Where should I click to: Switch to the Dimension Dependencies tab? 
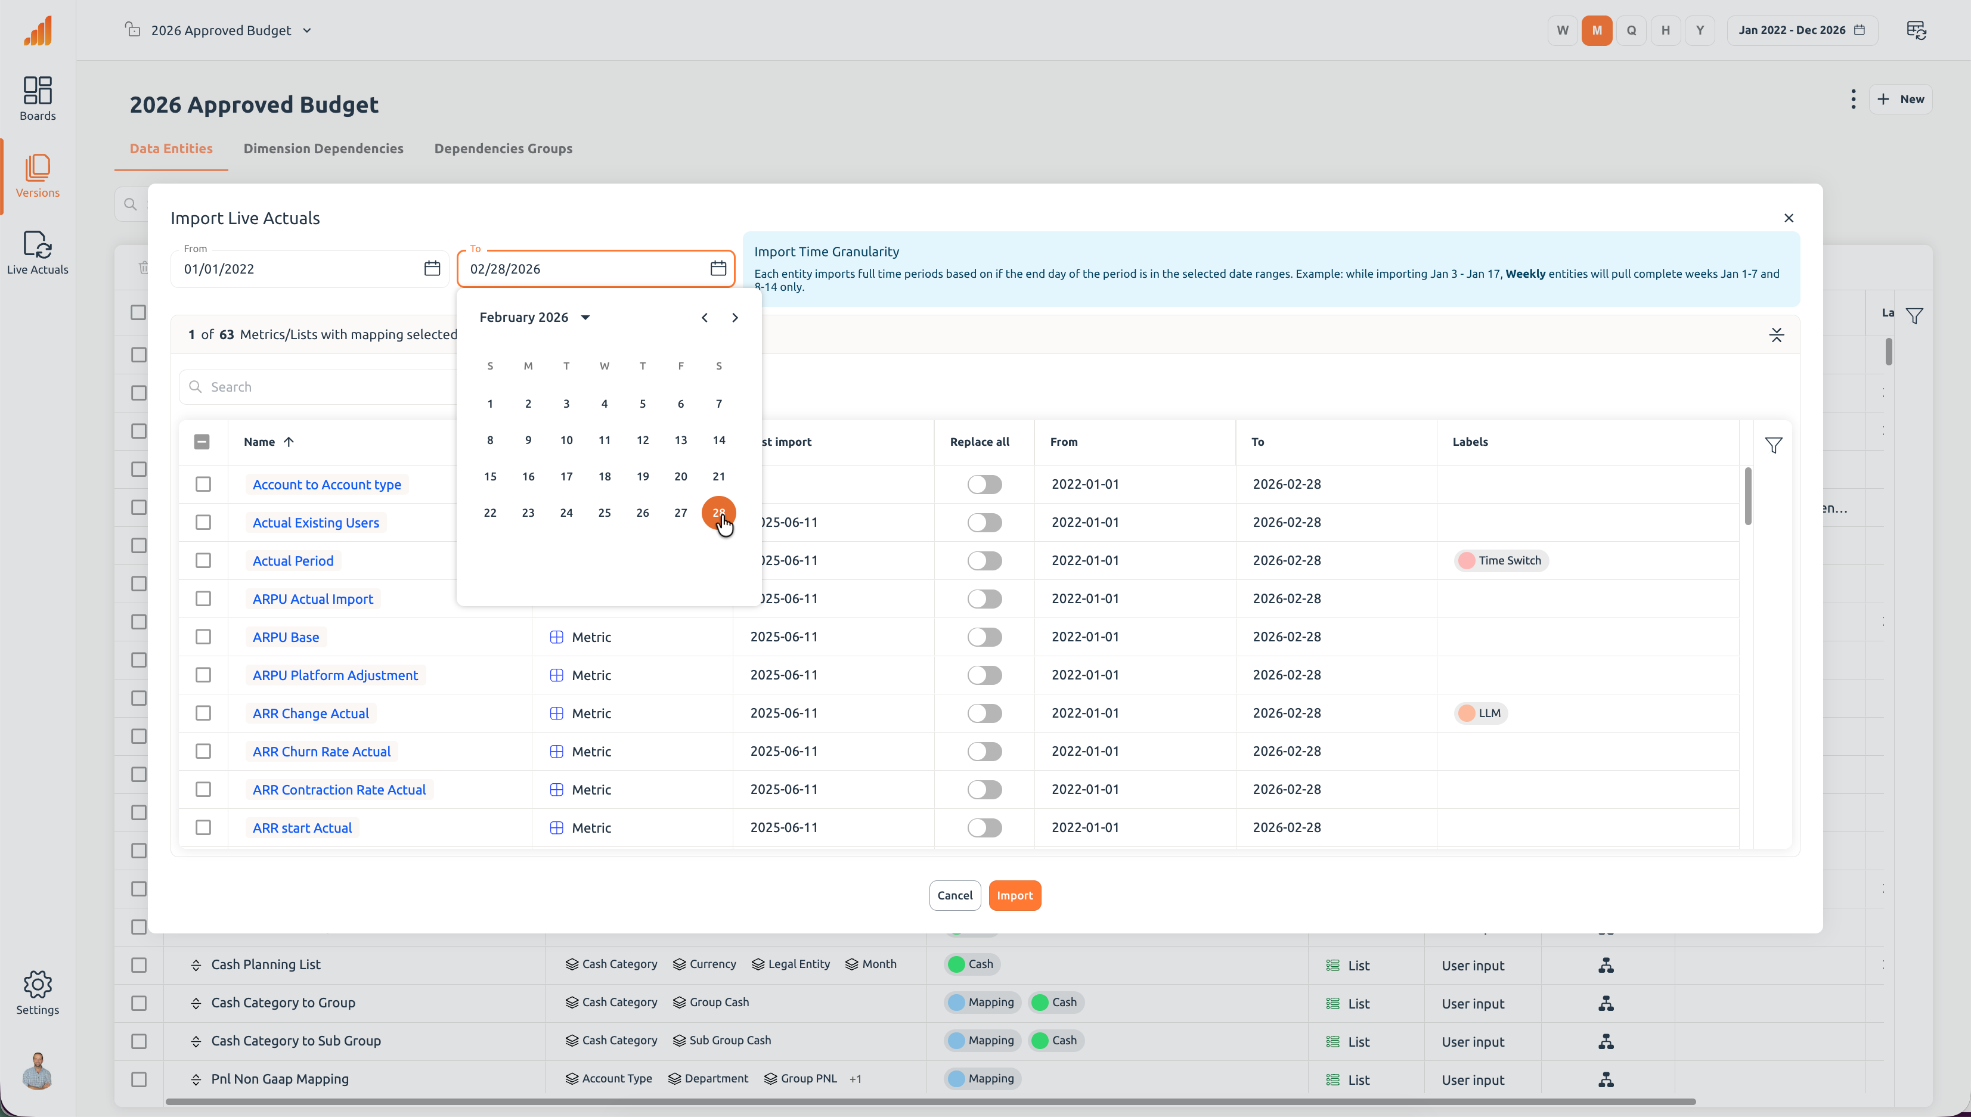[323, 148]
